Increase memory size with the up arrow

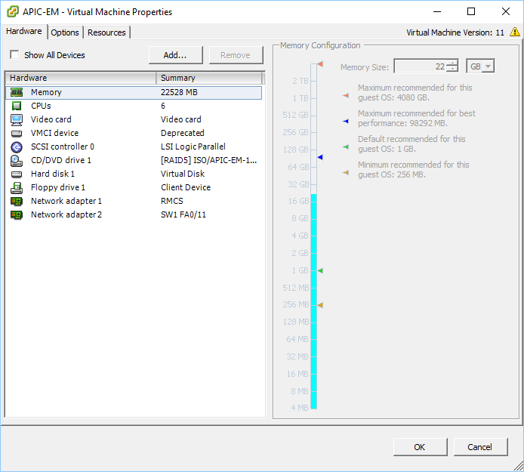click(452, 63)
